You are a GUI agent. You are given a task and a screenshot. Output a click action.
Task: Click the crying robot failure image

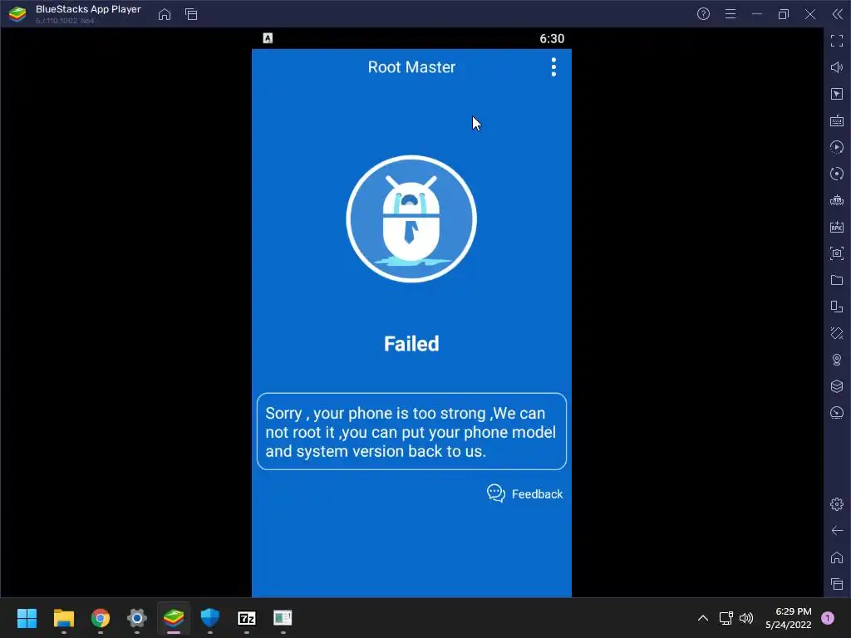[411, 218]
